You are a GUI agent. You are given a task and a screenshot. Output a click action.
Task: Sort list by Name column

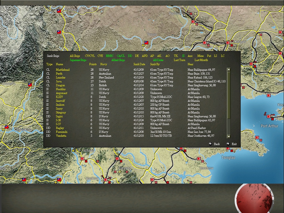click(x=59, y=64)
